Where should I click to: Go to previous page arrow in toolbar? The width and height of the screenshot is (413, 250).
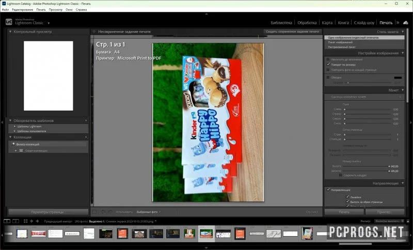[103, 212]
